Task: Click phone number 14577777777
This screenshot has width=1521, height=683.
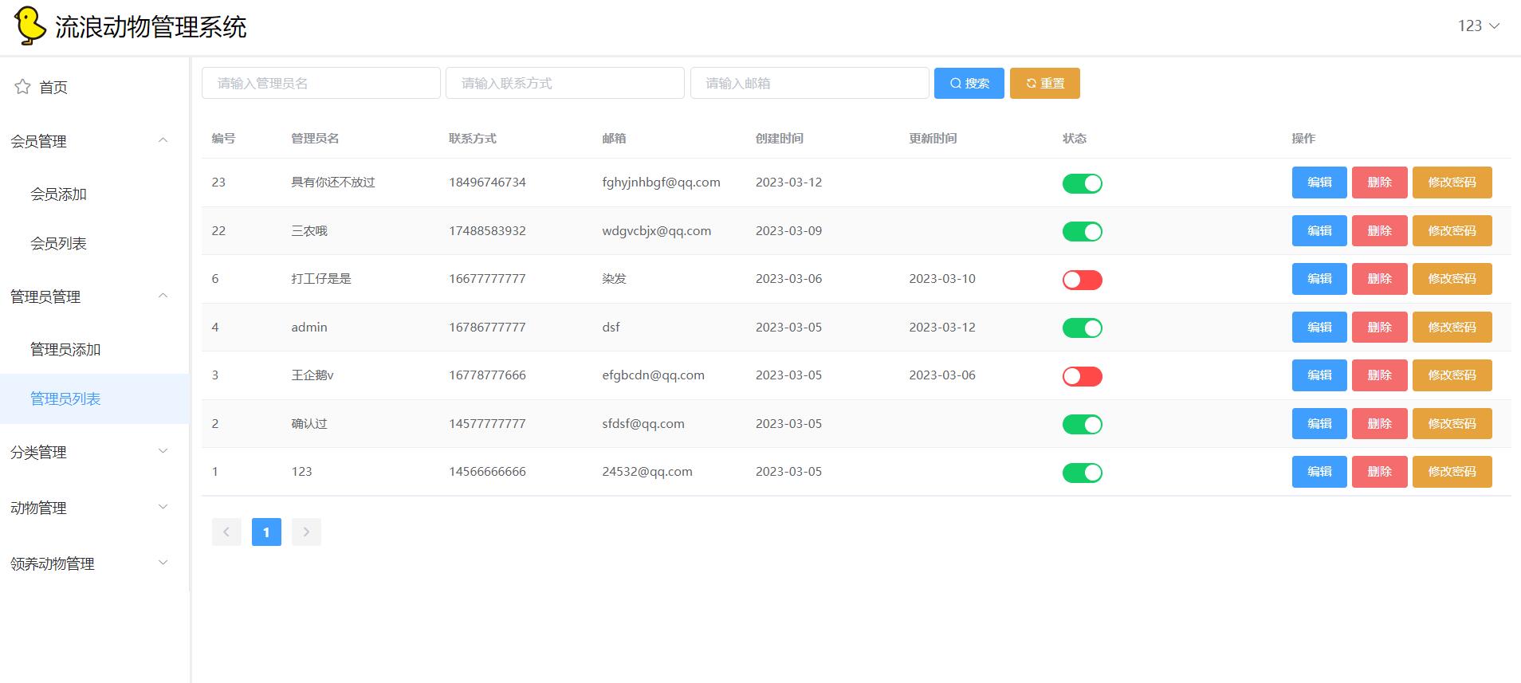Action: (x=487, y=424)
